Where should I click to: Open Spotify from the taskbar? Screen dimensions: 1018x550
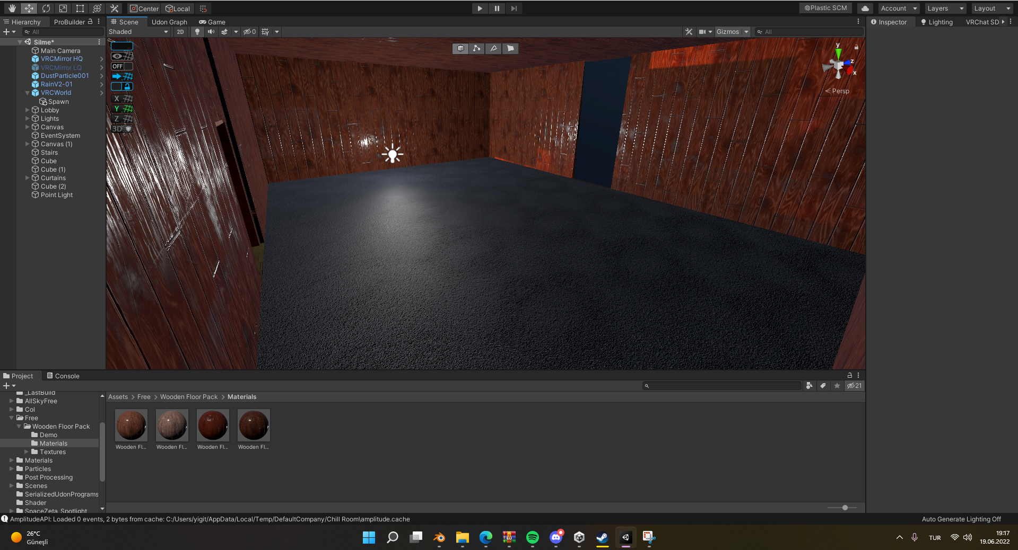(532, 537)
